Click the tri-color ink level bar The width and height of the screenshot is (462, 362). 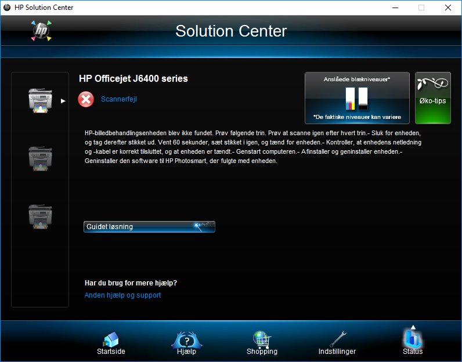coord(350,99)
